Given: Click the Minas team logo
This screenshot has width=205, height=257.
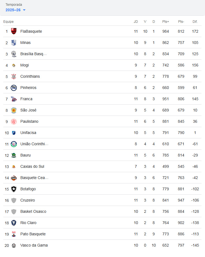Looking at the screenshot, I should [x=14, y=43].
